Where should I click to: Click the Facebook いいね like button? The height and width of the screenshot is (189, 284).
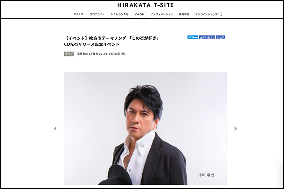point(207,37)
